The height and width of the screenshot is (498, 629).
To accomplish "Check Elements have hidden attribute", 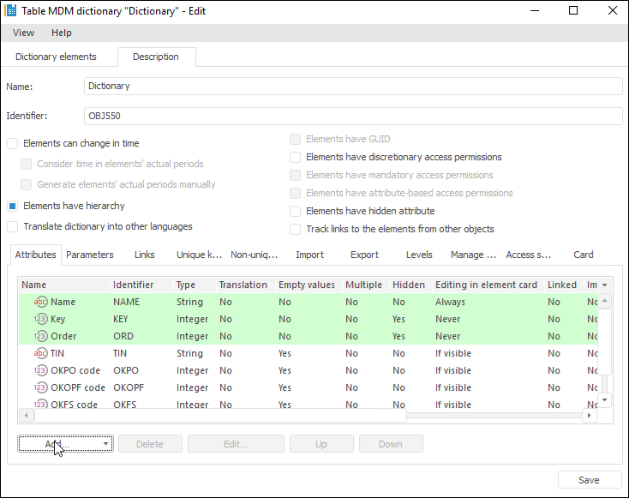I will [x=296, y=211].
